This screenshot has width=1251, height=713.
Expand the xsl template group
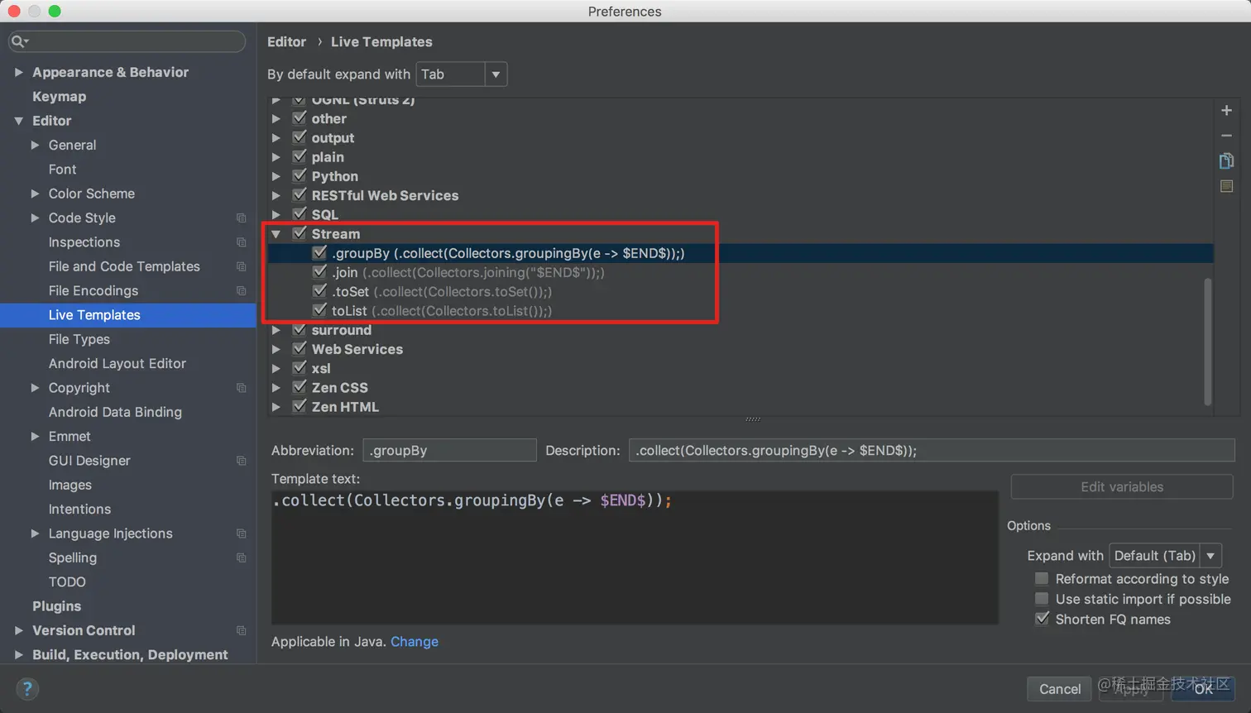click(276, 369)
